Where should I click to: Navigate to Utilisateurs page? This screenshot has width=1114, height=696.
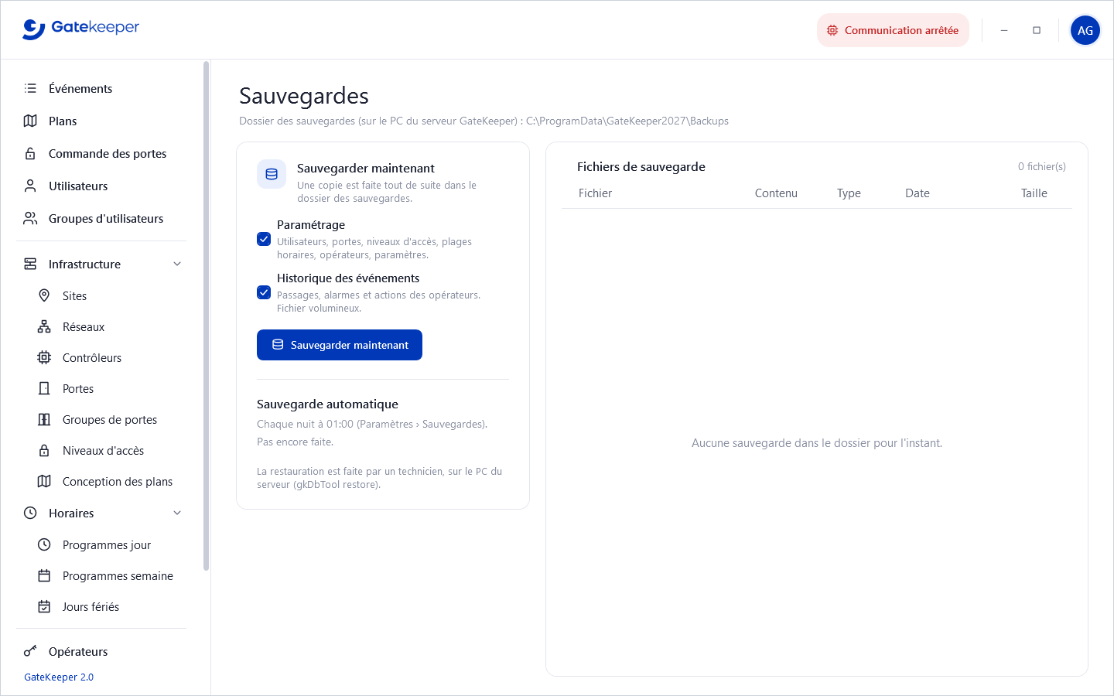tap(101, 186)
